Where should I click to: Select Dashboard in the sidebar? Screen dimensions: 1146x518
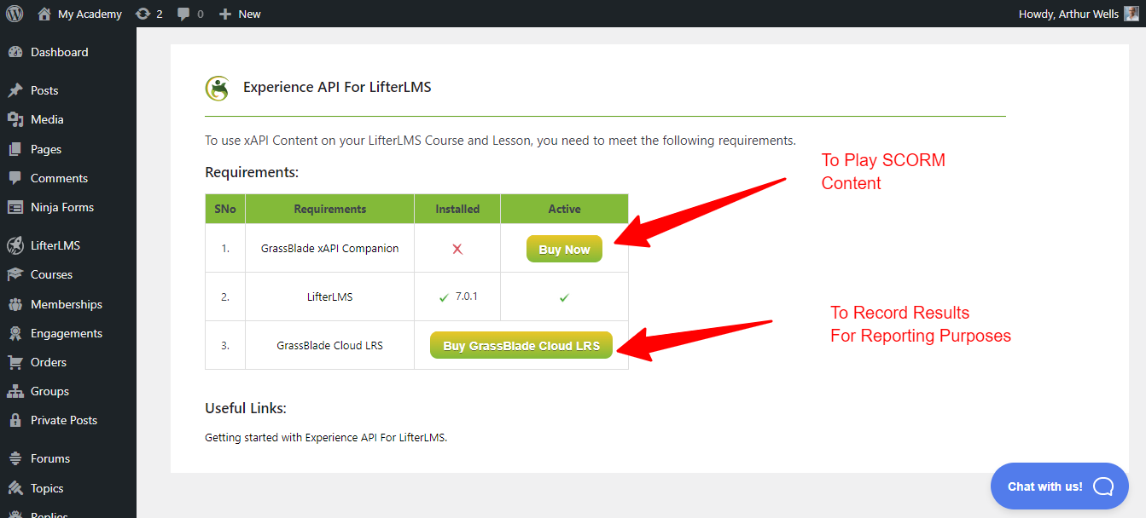(18, 52)
